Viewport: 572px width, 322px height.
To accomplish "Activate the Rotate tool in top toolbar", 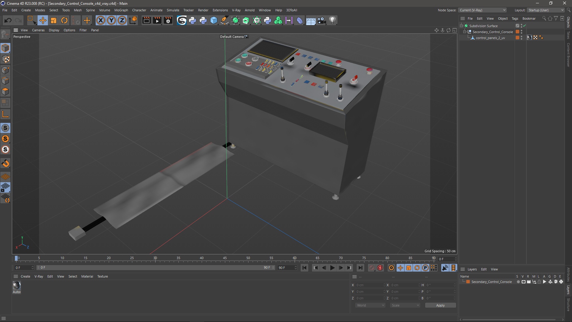I will pos(64,20).
